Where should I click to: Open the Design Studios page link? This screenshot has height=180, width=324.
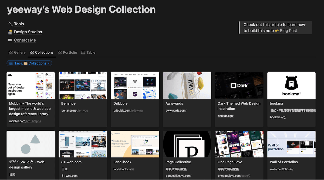(28, 32)
